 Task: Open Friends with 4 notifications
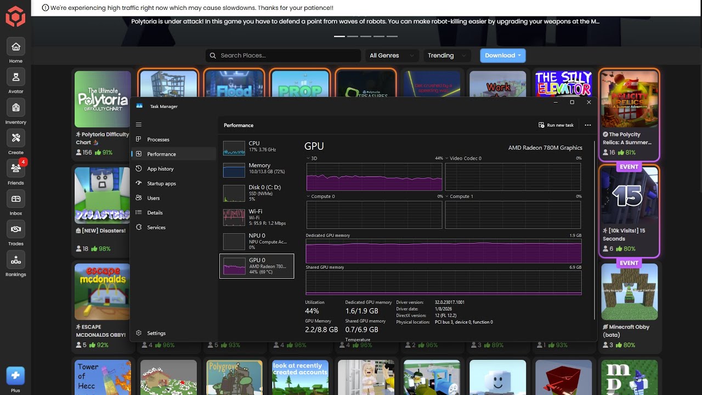[x=15, y=168]
